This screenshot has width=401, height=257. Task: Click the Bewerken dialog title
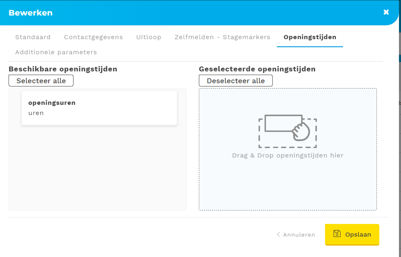31,13
